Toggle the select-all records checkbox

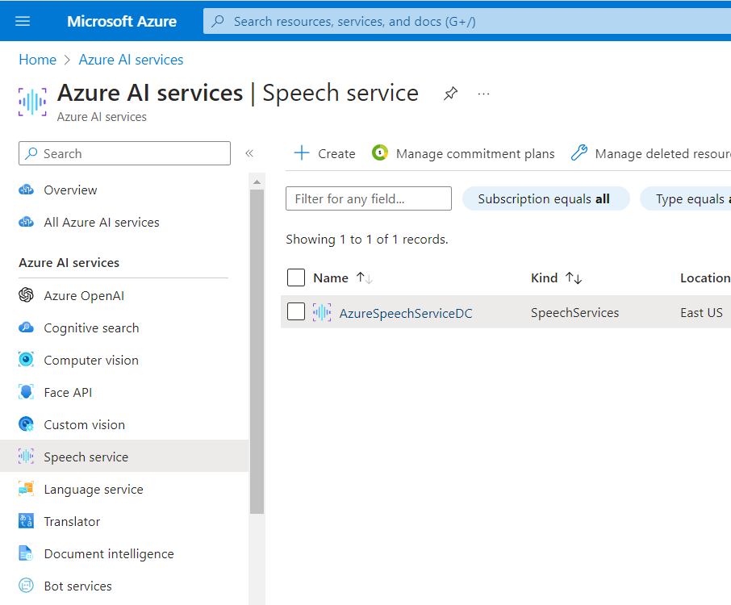coord(296,277)
